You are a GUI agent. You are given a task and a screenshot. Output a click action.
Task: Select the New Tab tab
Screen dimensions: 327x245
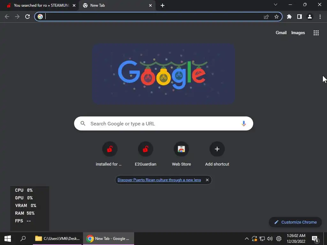point(117,5)
